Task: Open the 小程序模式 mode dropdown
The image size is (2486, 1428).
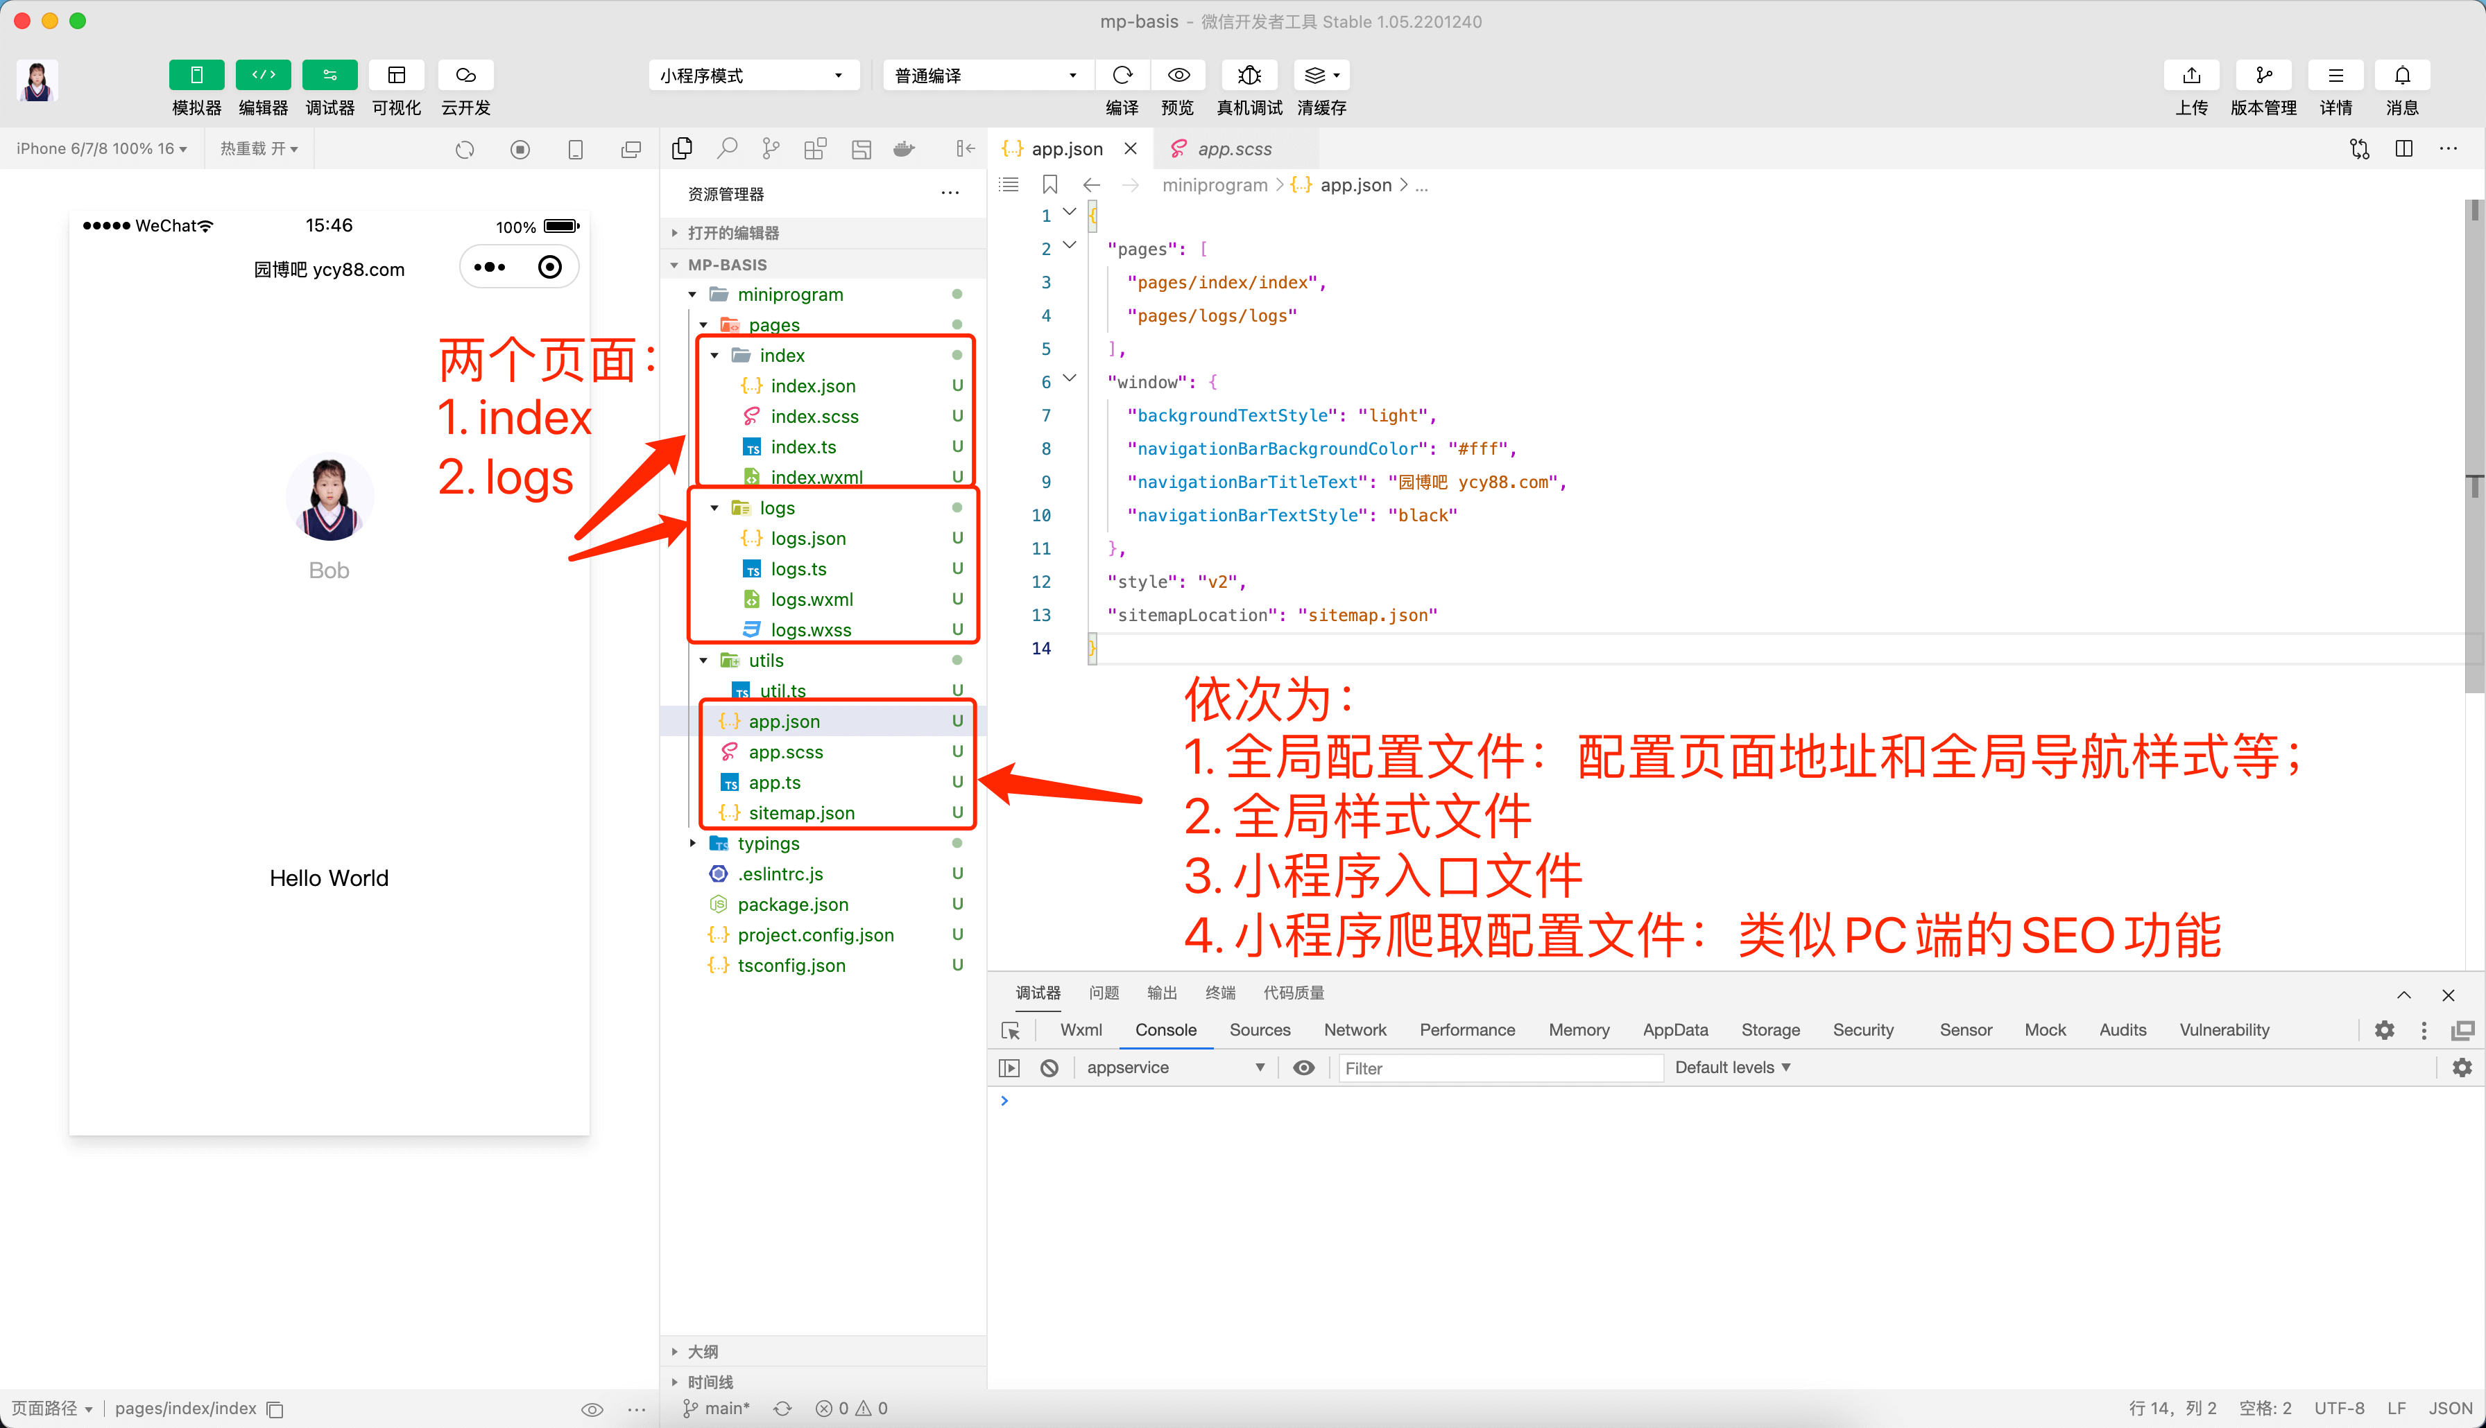Action: tap(753, 76)
